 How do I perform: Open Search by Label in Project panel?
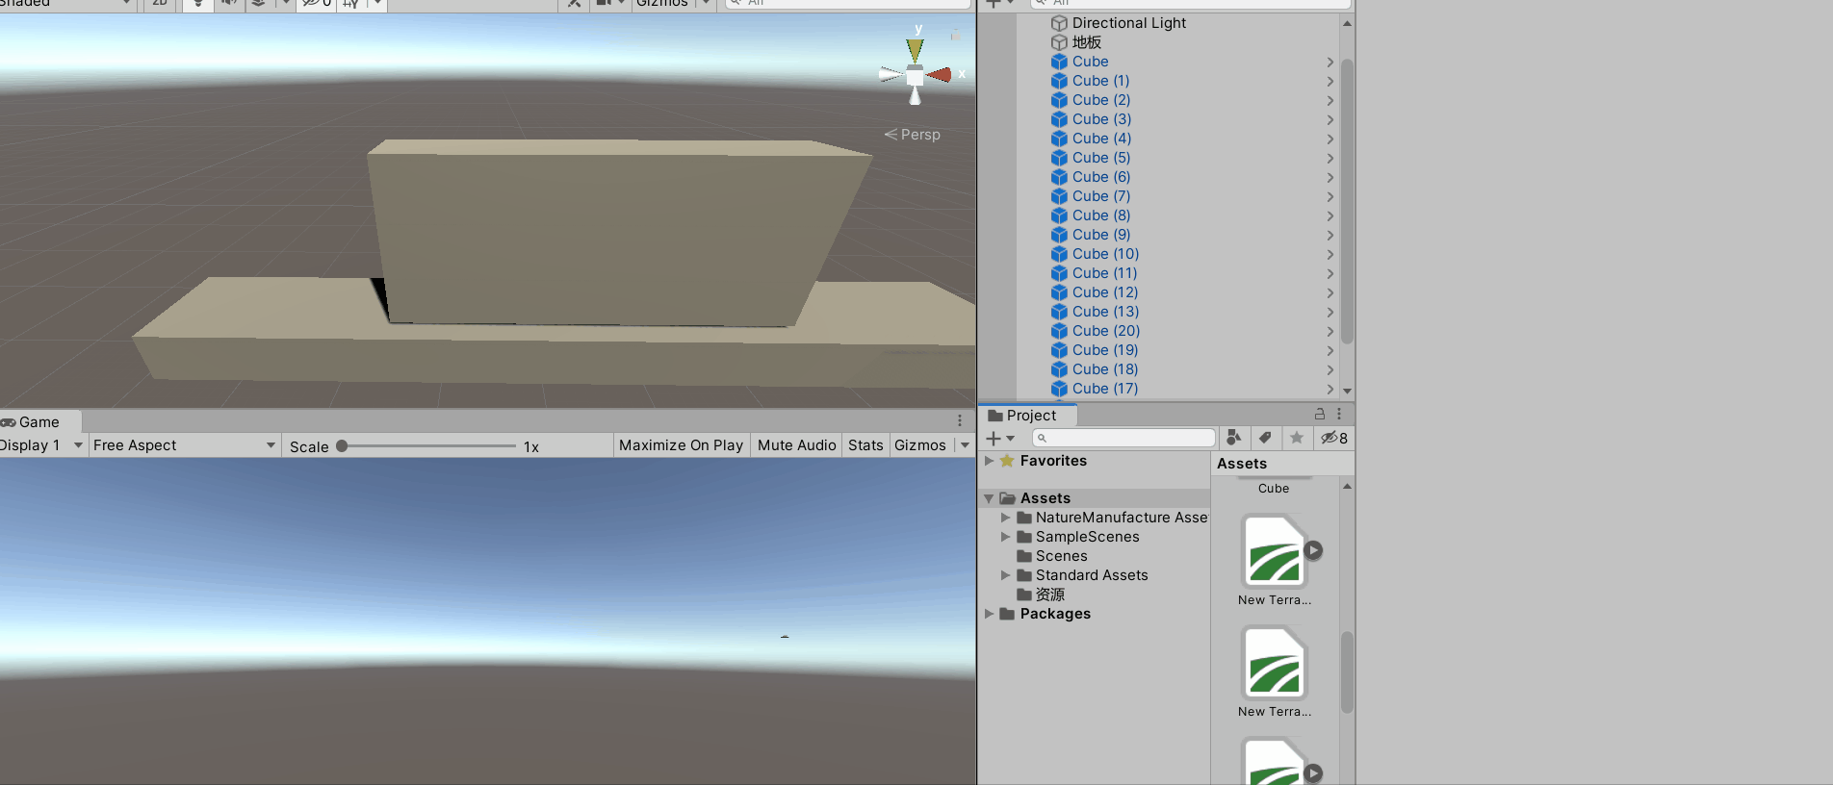(1265, 438)
